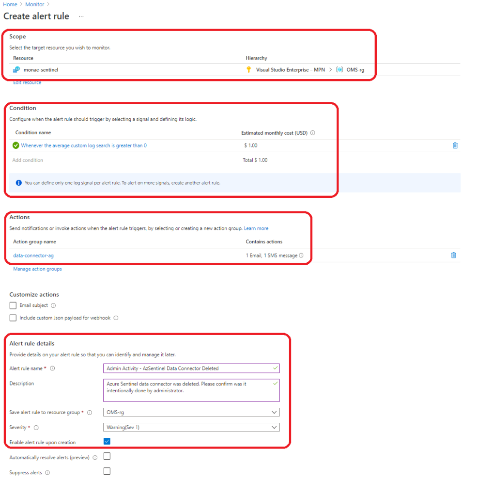
Task: Click info icon next to Severity label
Action: point(36,428)
